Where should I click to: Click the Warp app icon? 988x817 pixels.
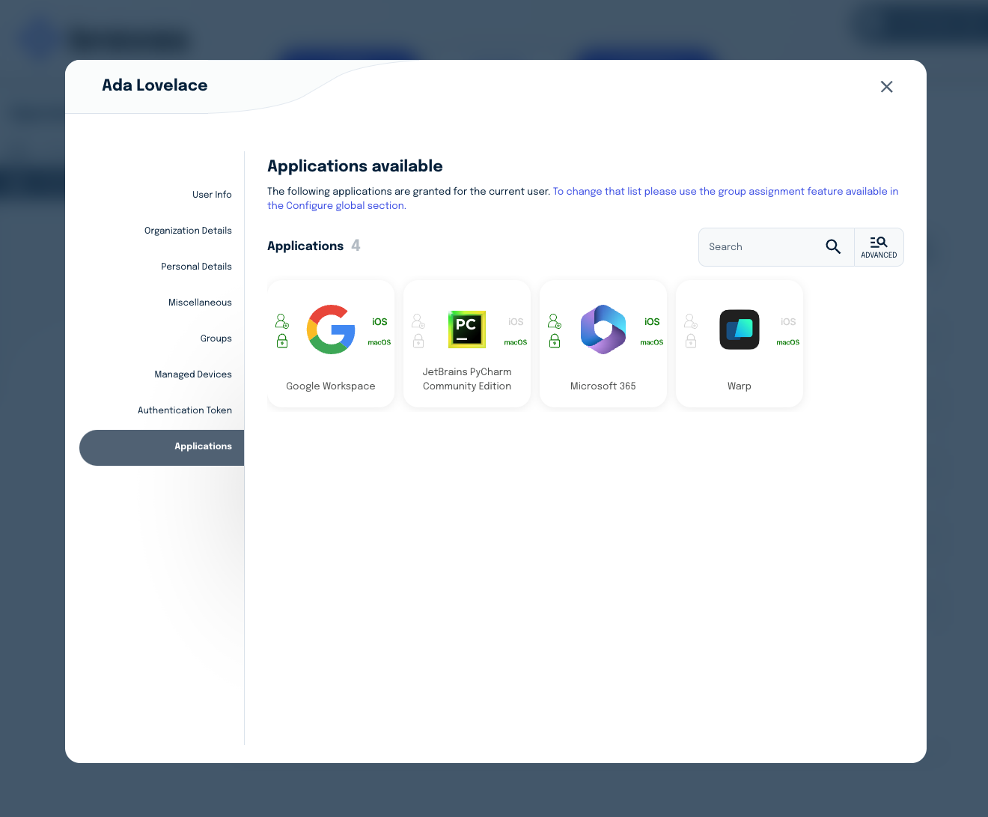coord(740,329)
